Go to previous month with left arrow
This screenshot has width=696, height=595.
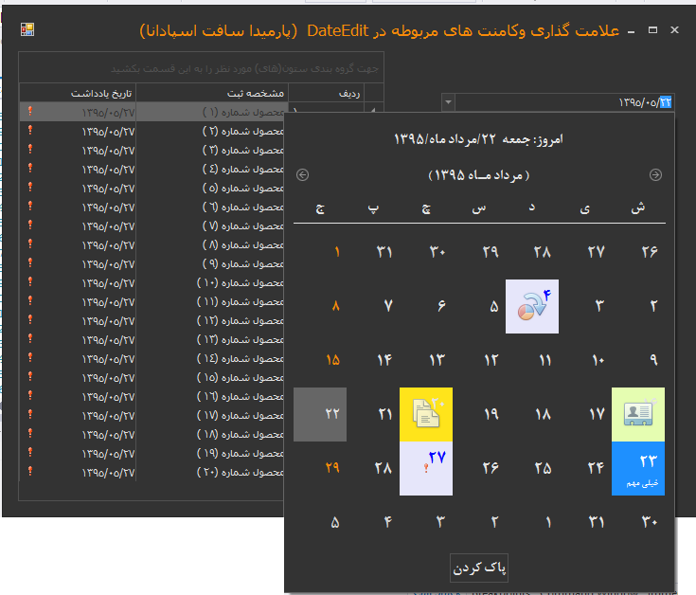point(302,174)
